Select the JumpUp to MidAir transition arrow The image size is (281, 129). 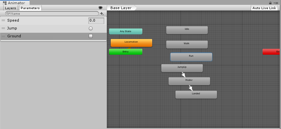pyautogui.click(x=183, y=74)
